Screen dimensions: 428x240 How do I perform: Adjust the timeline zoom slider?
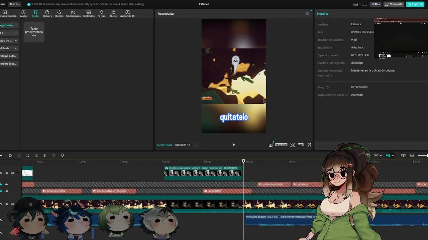(423, 155)
